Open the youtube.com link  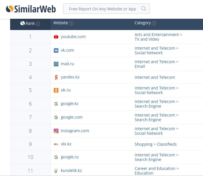[73, 37]
